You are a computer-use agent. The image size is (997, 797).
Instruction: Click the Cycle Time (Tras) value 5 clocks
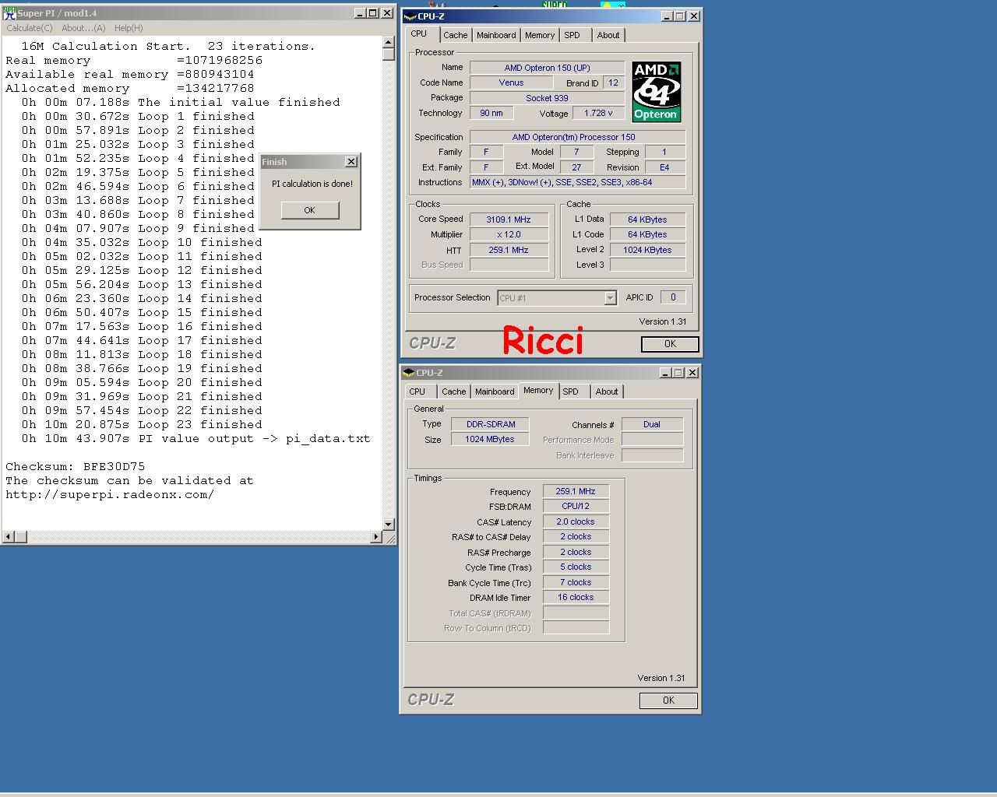576,567
